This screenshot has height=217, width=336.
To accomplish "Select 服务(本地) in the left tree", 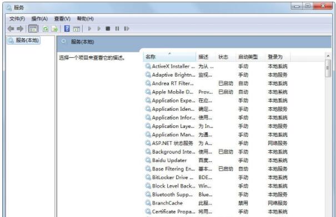I will tap(23, 41).
